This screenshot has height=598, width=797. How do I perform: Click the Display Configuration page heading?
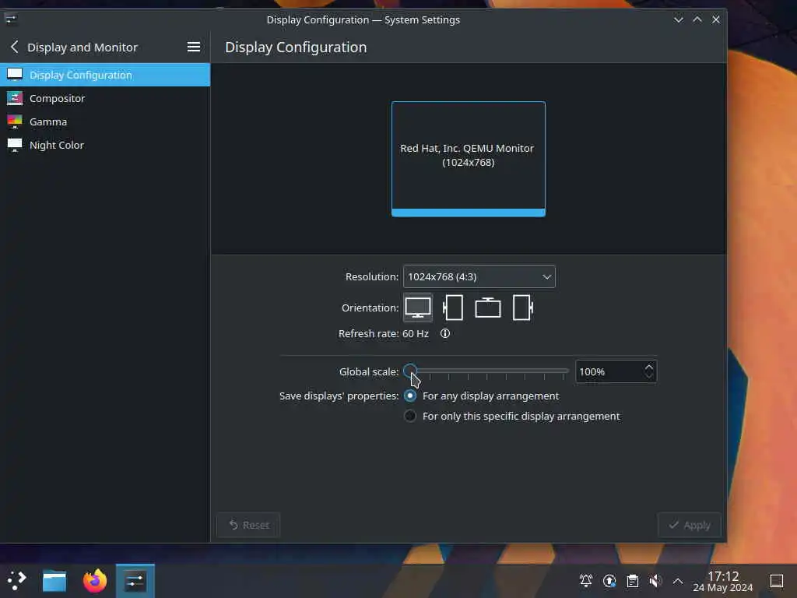pyautogui.click(x=296, y=47)
